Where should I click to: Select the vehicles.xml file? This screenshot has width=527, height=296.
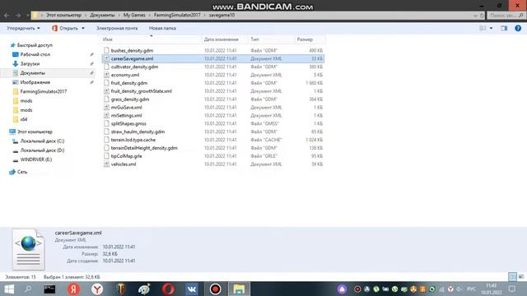124,164
